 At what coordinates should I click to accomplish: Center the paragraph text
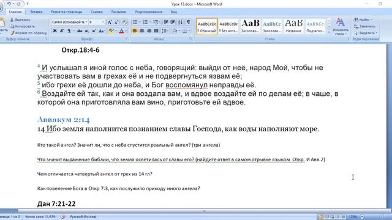click(142, 31)
